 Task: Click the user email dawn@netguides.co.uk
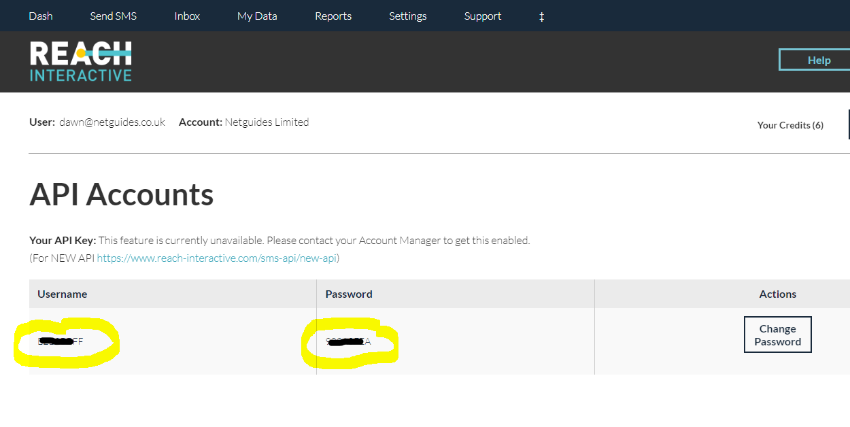pyautogui.click(x=112, y=122)
